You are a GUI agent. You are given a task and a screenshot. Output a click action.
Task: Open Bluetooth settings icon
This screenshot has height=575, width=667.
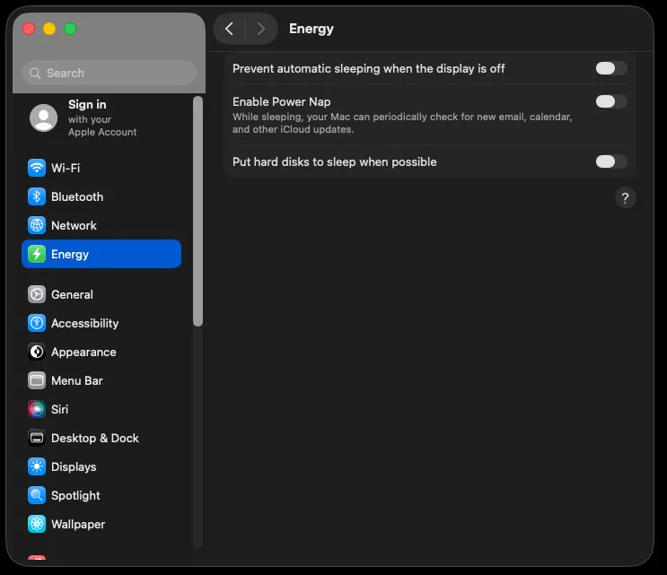37,196
